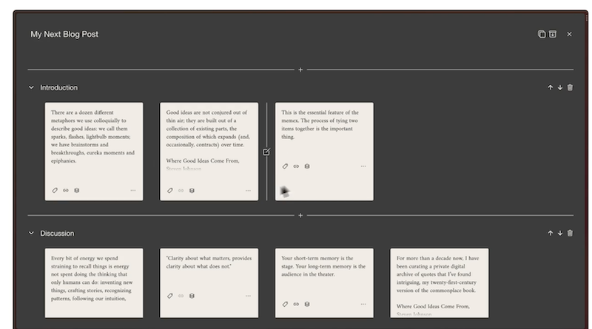Move the Discussion section up
Screen dimensions: 592x329
pos(551,233)
